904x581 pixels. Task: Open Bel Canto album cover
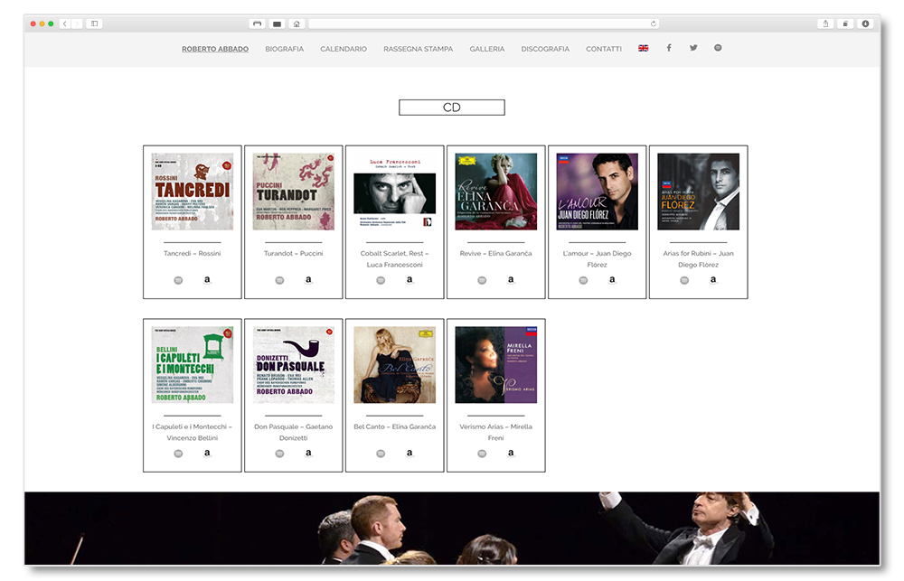[x=395, y=365]
